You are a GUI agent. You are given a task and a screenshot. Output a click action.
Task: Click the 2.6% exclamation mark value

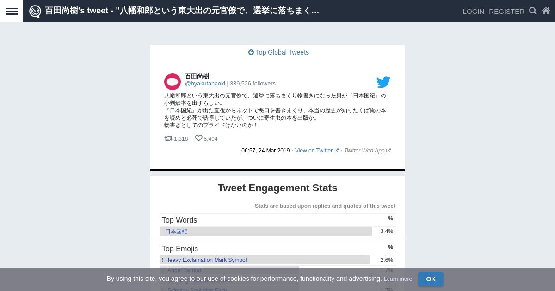click(x=387, y=260)
